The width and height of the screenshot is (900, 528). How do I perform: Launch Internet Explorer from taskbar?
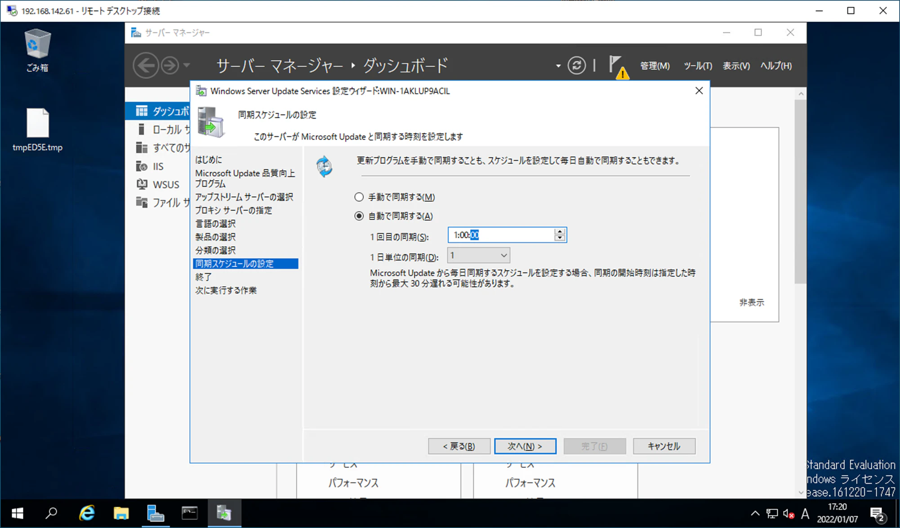(86, 513)
